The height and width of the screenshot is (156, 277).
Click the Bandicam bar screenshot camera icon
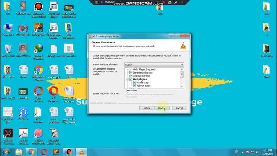[170, 3]
